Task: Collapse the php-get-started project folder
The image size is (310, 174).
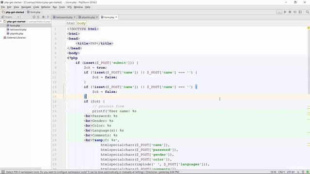Action: coord(1,21)
